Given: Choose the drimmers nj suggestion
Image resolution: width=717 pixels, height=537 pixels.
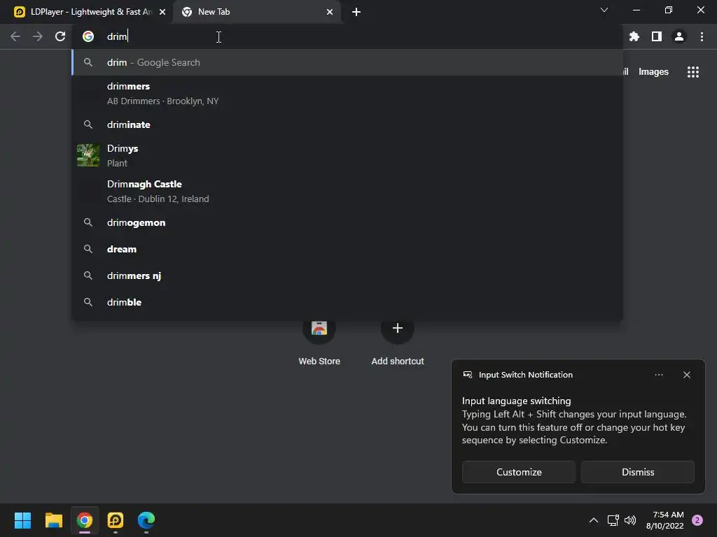Looking at the screenshot, I should point(347,275).
